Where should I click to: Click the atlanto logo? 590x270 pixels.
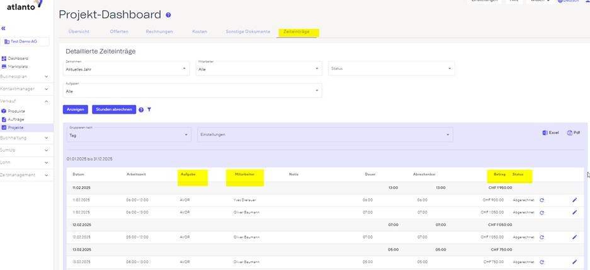[24, 5]
